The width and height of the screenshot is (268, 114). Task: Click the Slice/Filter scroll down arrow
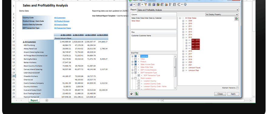(175, 88)
